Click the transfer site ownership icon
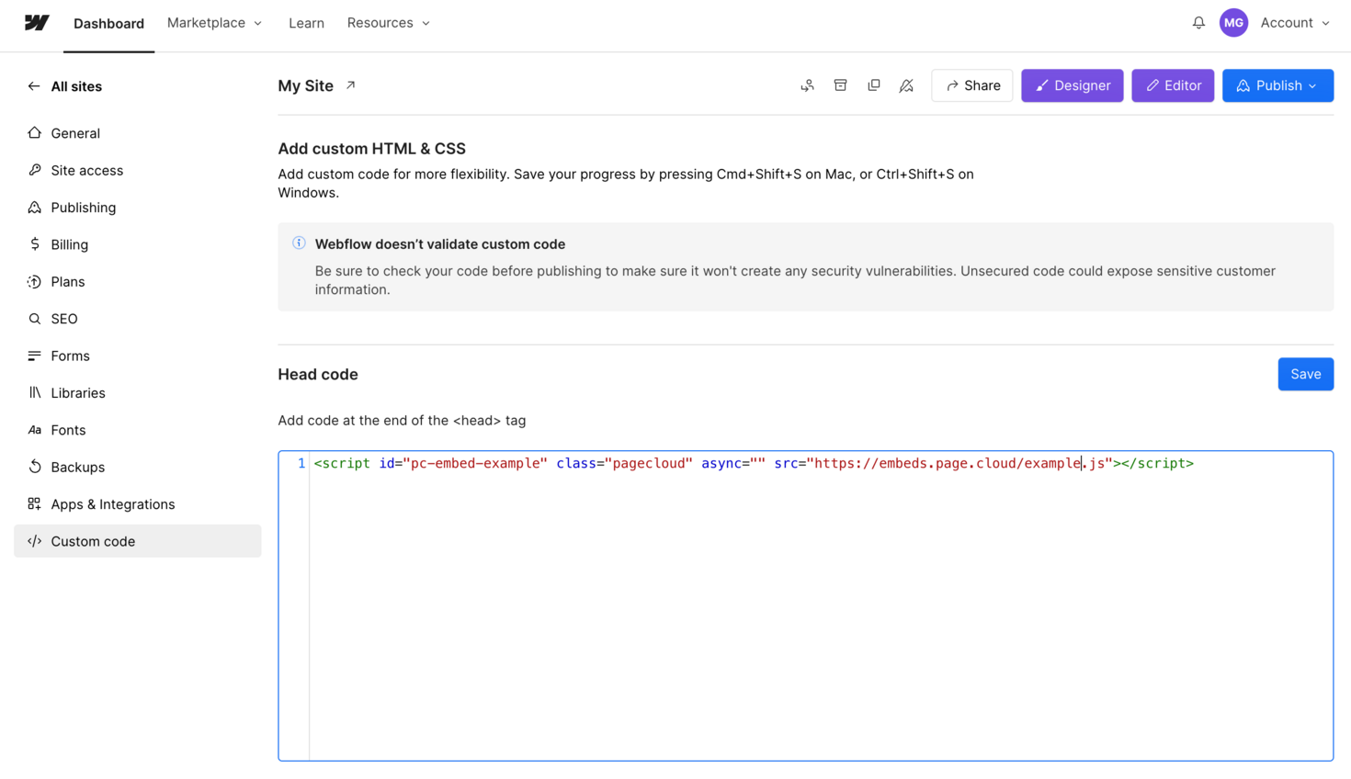Screen dimensions: 1351x779 [807, 85]
